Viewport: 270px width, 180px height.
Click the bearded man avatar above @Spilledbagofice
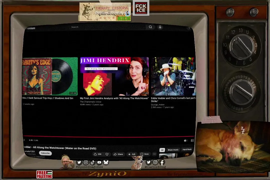pyautogui.click(x=67, y=162)
